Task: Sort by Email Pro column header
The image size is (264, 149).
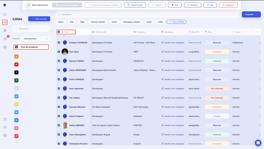Action: coord(195,32)
